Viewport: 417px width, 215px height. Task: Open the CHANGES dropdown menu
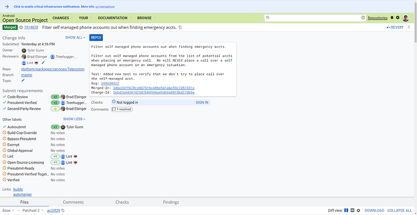(x=63, y=18)
